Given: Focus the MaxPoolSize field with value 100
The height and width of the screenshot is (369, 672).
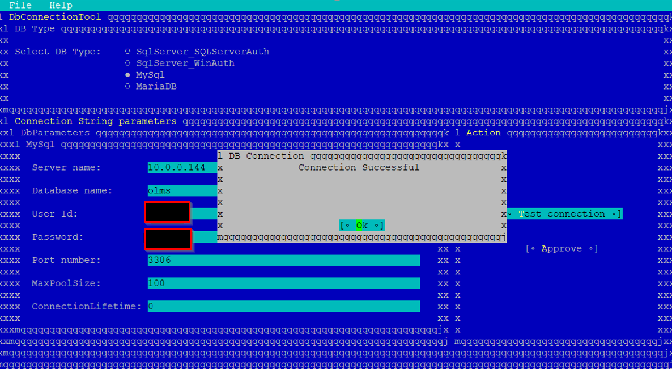Looking at the screenshot, I should [283, 283].
